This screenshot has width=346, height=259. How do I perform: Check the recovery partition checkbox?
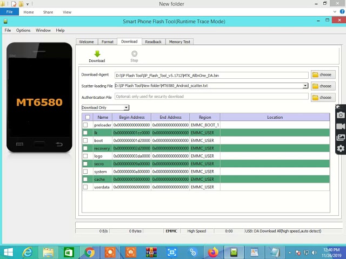coord(85,148)
